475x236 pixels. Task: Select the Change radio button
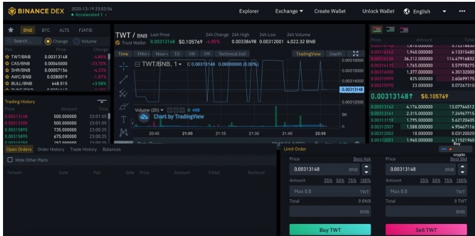[x=48, y=41]
